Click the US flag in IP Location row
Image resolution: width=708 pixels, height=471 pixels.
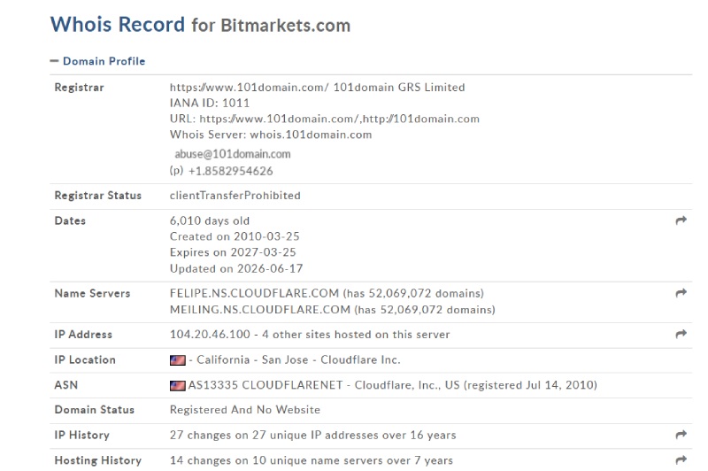178,360
